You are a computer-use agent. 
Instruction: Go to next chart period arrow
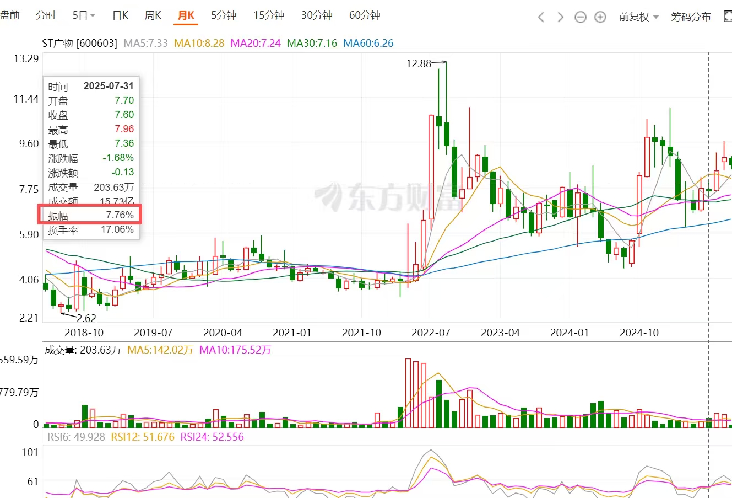point(561,17)
